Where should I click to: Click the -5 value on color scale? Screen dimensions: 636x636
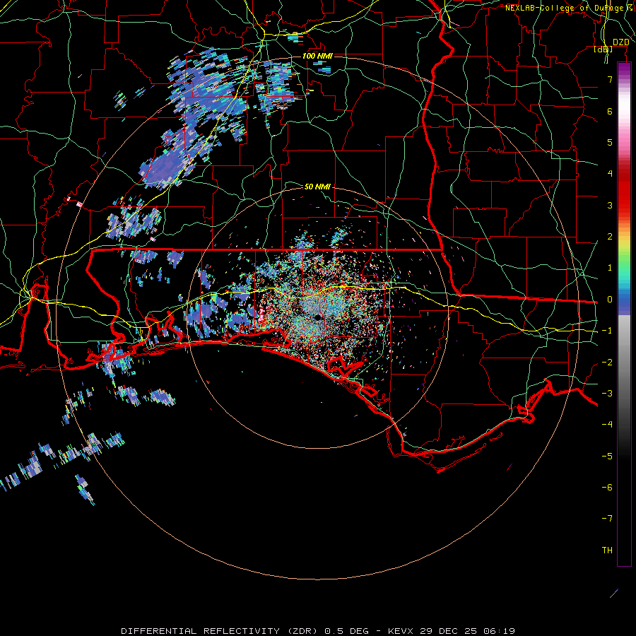click(607, 457)
